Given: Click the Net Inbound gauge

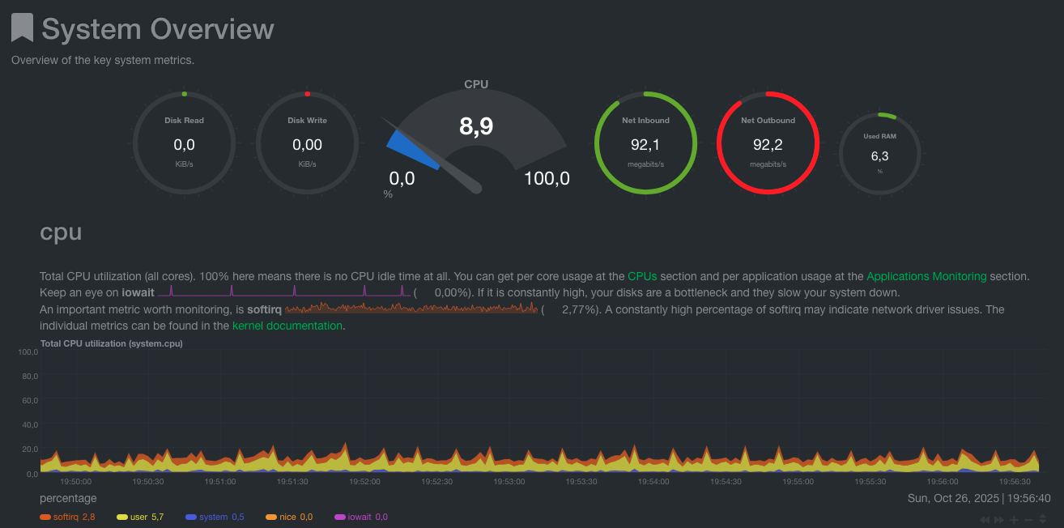Looking at the screenshot, I should click(x=645, y=143).
